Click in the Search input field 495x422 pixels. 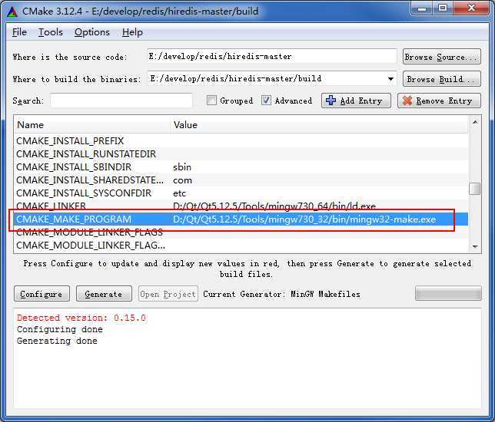pyautogui.click(x=121, y=101)
